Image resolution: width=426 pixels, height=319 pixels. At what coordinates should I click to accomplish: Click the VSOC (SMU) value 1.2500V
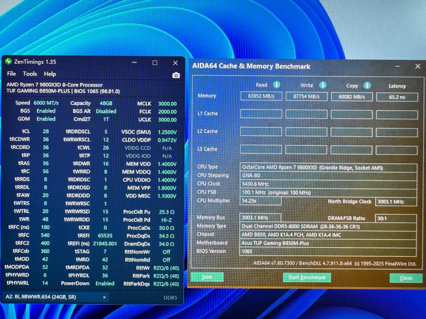167,132
